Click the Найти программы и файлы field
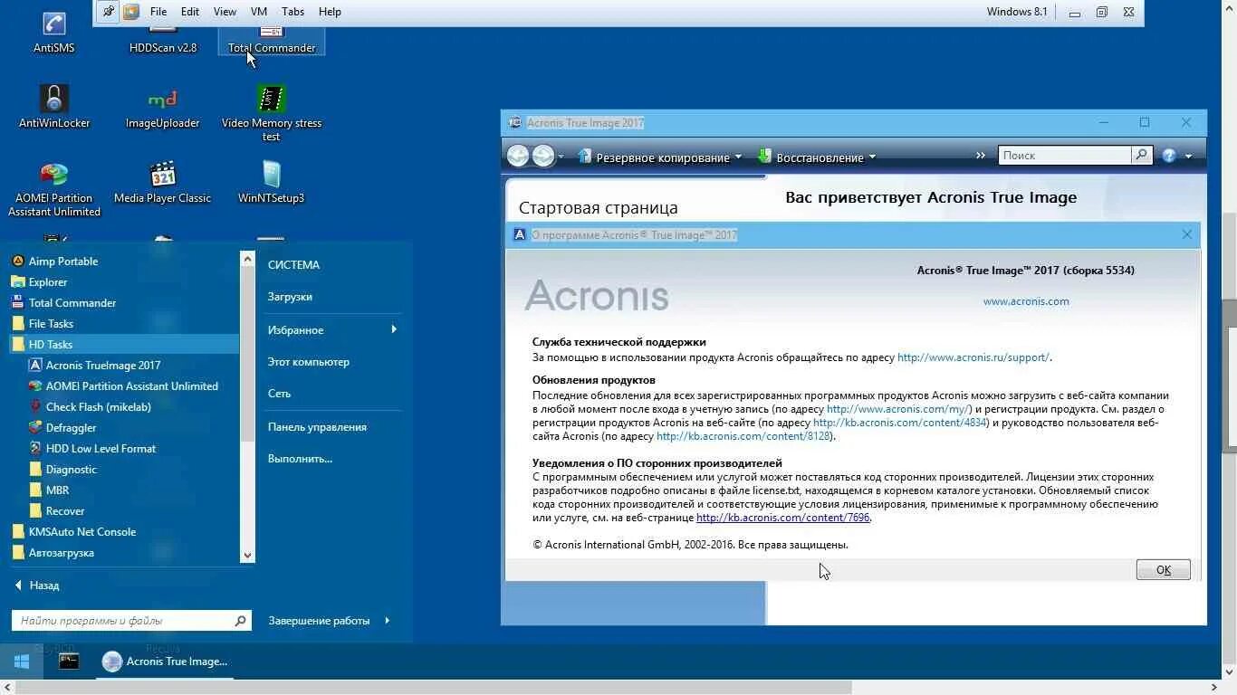 [121, 621]
